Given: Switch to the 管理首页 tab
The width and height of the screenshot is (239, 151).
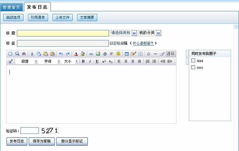Looking at the screenshot, I should click(x=11, y=7).
